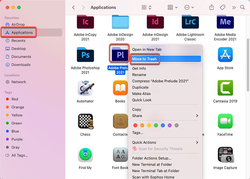Select Applications in the sidebar

pos(32,32)
